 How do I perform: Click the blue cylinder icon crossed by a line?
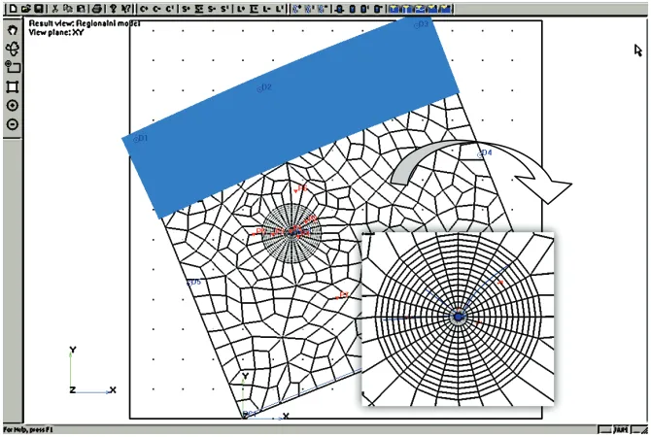pos(339,9)
